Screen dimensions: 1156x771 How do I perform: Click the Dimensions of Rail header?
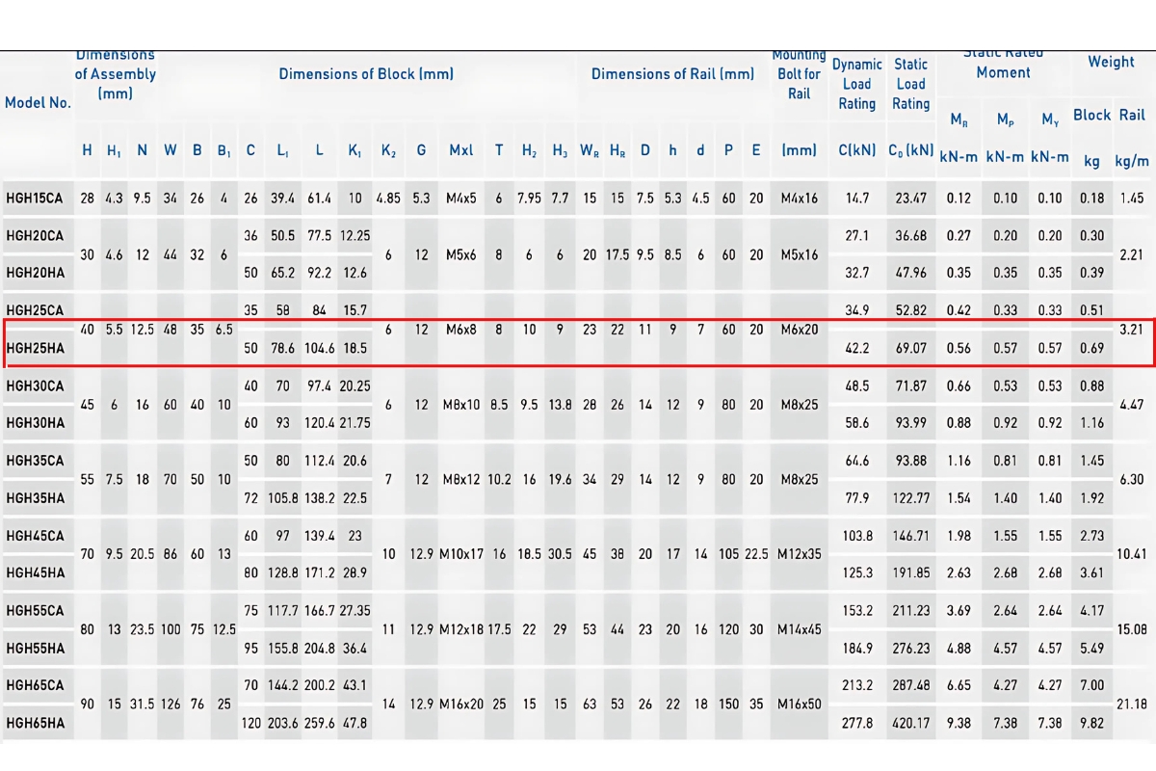(x=672, y=74)
